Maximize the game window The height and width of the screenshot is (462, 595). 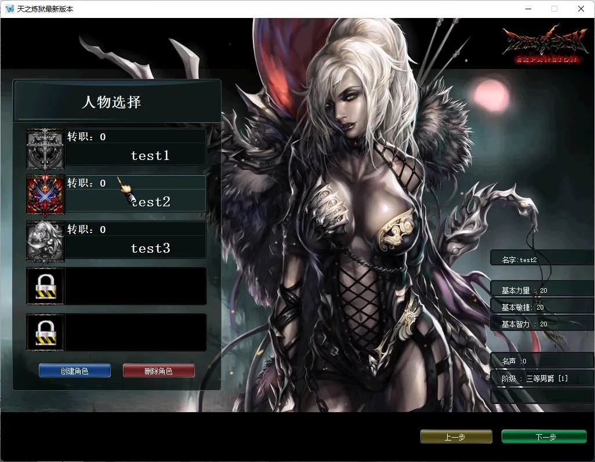pyautogui.click(x=554, y=9)
